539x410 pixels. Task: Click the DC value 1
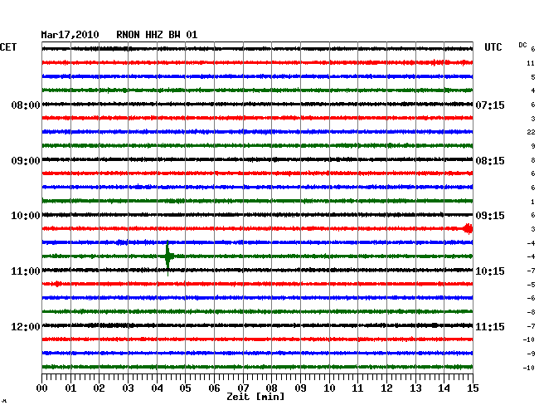533,202
